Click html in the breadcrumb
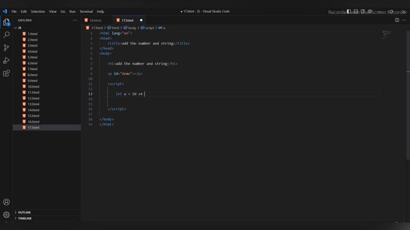This screenshot has width=410, height=230. [113, 28]
